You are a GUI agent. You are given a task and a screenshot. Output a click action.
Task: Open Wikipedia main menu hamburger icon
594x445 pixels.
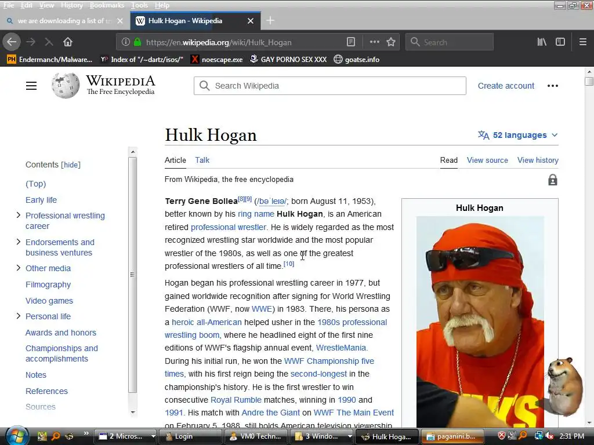point(31,86)
